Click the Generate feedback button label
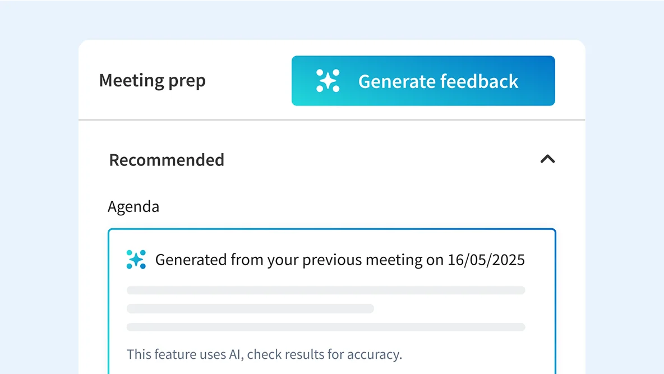The width and height of the screenshot is (664, 374). 438,81
